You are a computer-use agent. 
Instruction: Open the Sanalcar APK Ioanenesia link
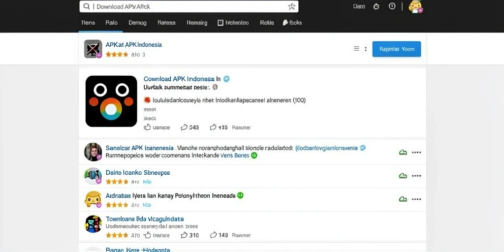[x=139, y=148]
